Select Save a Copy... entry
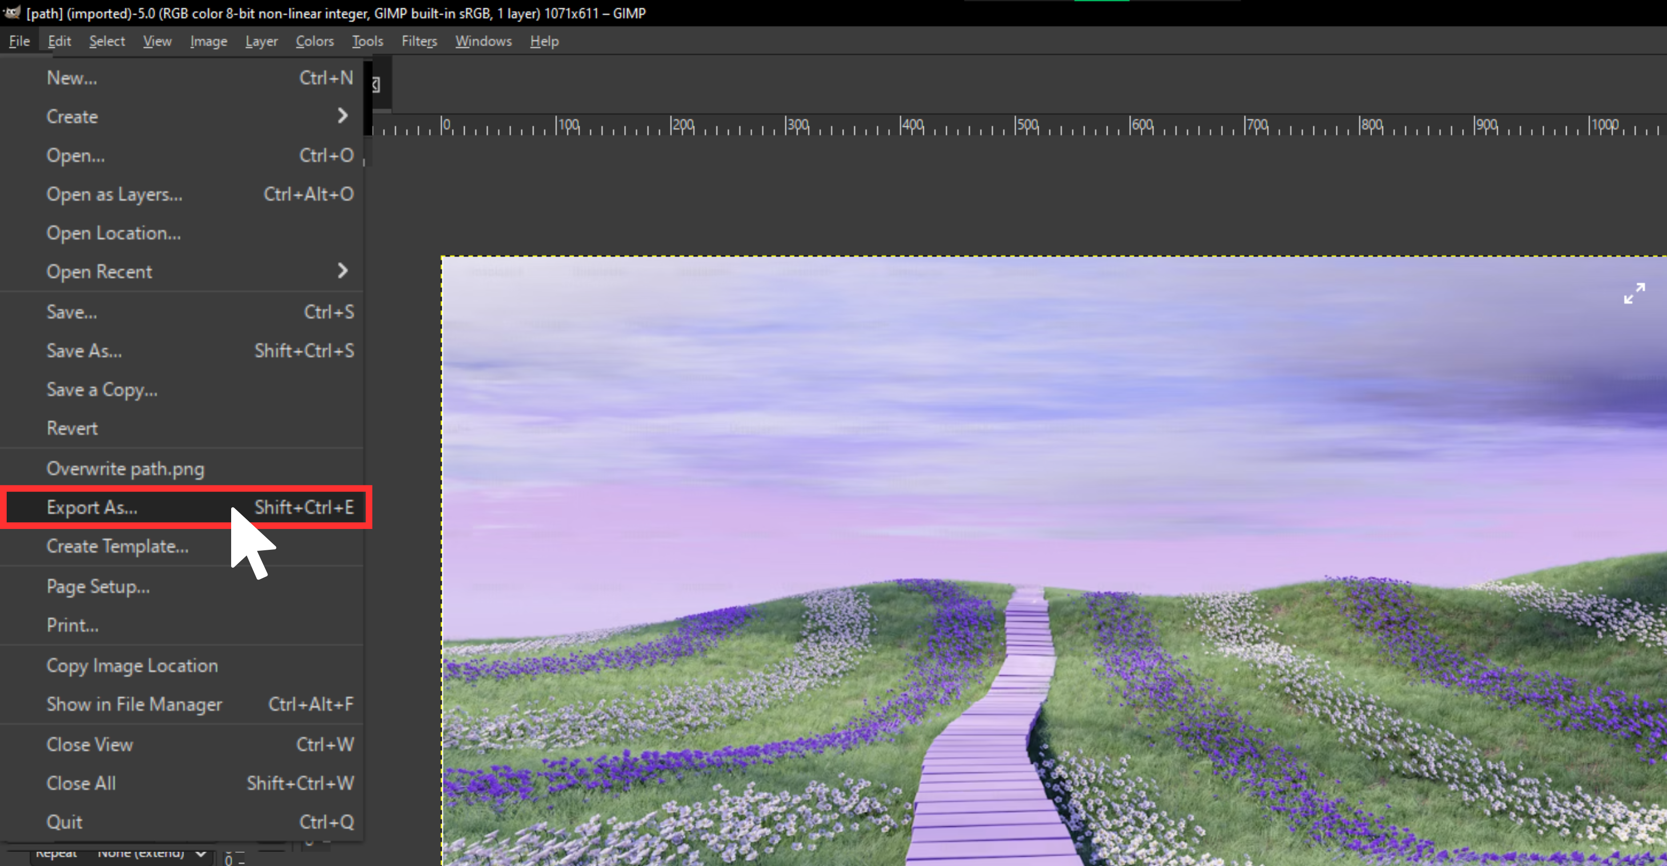The width and height of the screenshot is (1667, 866). tap(182, 390)
